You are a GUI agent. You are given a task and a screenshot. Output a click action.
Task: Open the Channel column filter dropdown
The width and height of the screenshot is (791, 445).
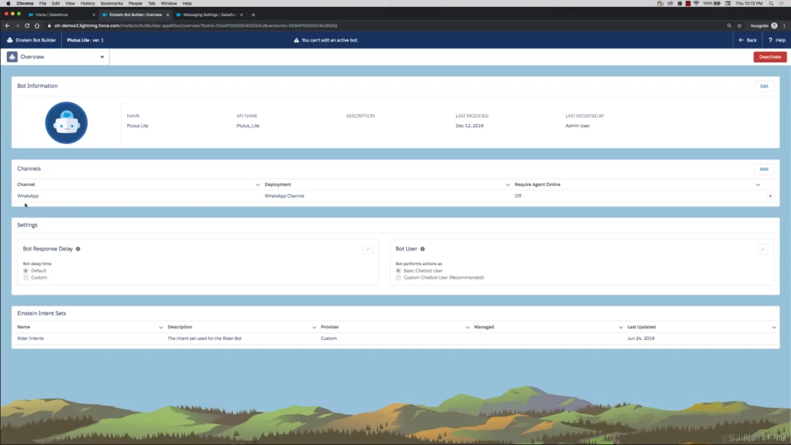257,185
